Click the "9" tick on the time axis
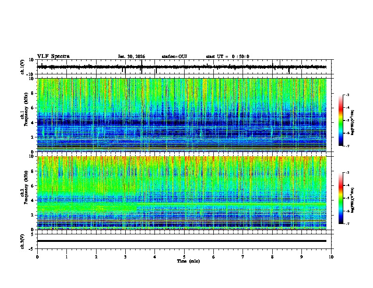The width and height of the screenshot is (373, 288). click(301, 257)
